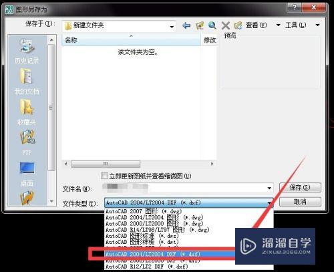
Task: Open 收藏夹 in the places sidebar
Action: coord(27,112)
